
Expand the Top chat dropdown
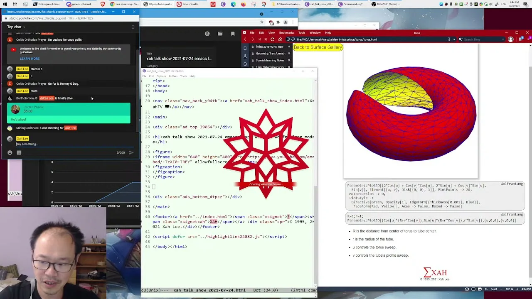pyautogui.click(x=16, y=27)
